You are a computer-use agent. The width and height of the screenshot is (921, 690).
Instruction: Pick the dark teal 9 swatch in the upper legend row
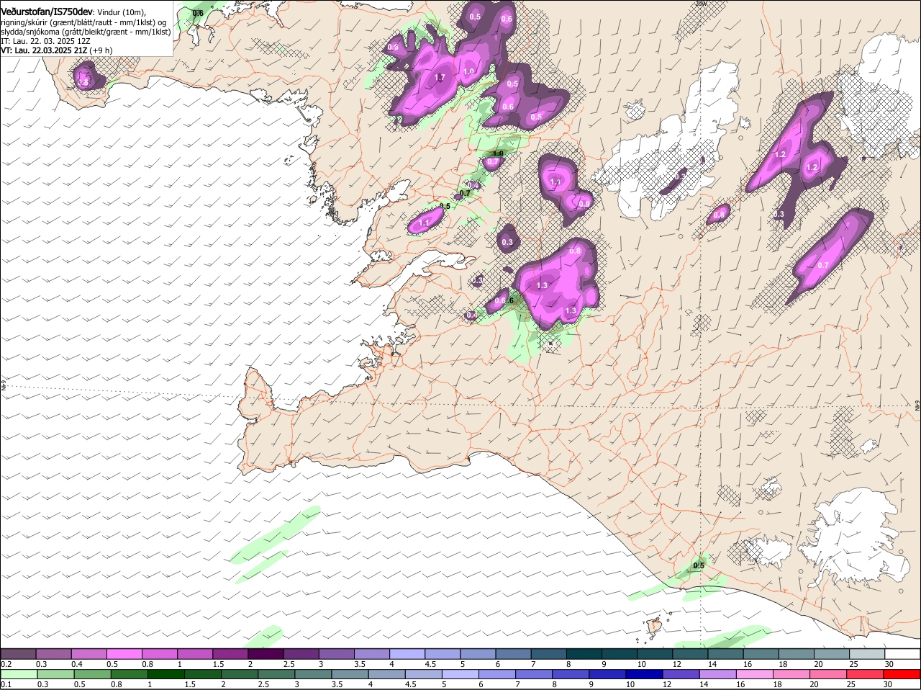tap(619, 653)
